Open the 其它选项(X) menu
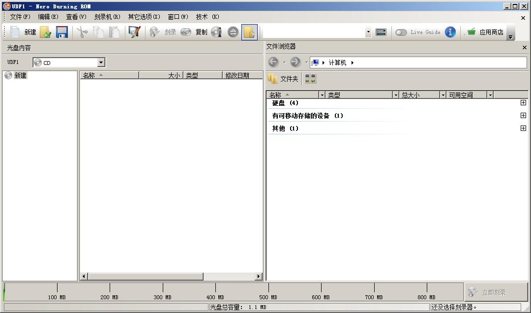Viewport: 531px width, 313px height. (144, 17)
